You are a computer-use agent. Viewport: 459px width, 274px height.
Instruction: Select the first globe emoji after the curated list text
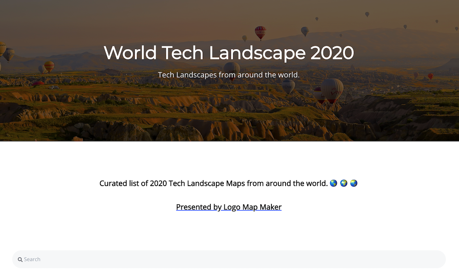click(333, 183)
